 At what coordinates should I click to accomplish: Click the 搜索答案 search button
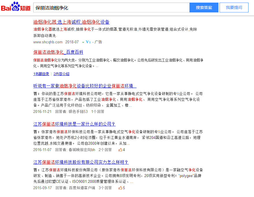204,8
